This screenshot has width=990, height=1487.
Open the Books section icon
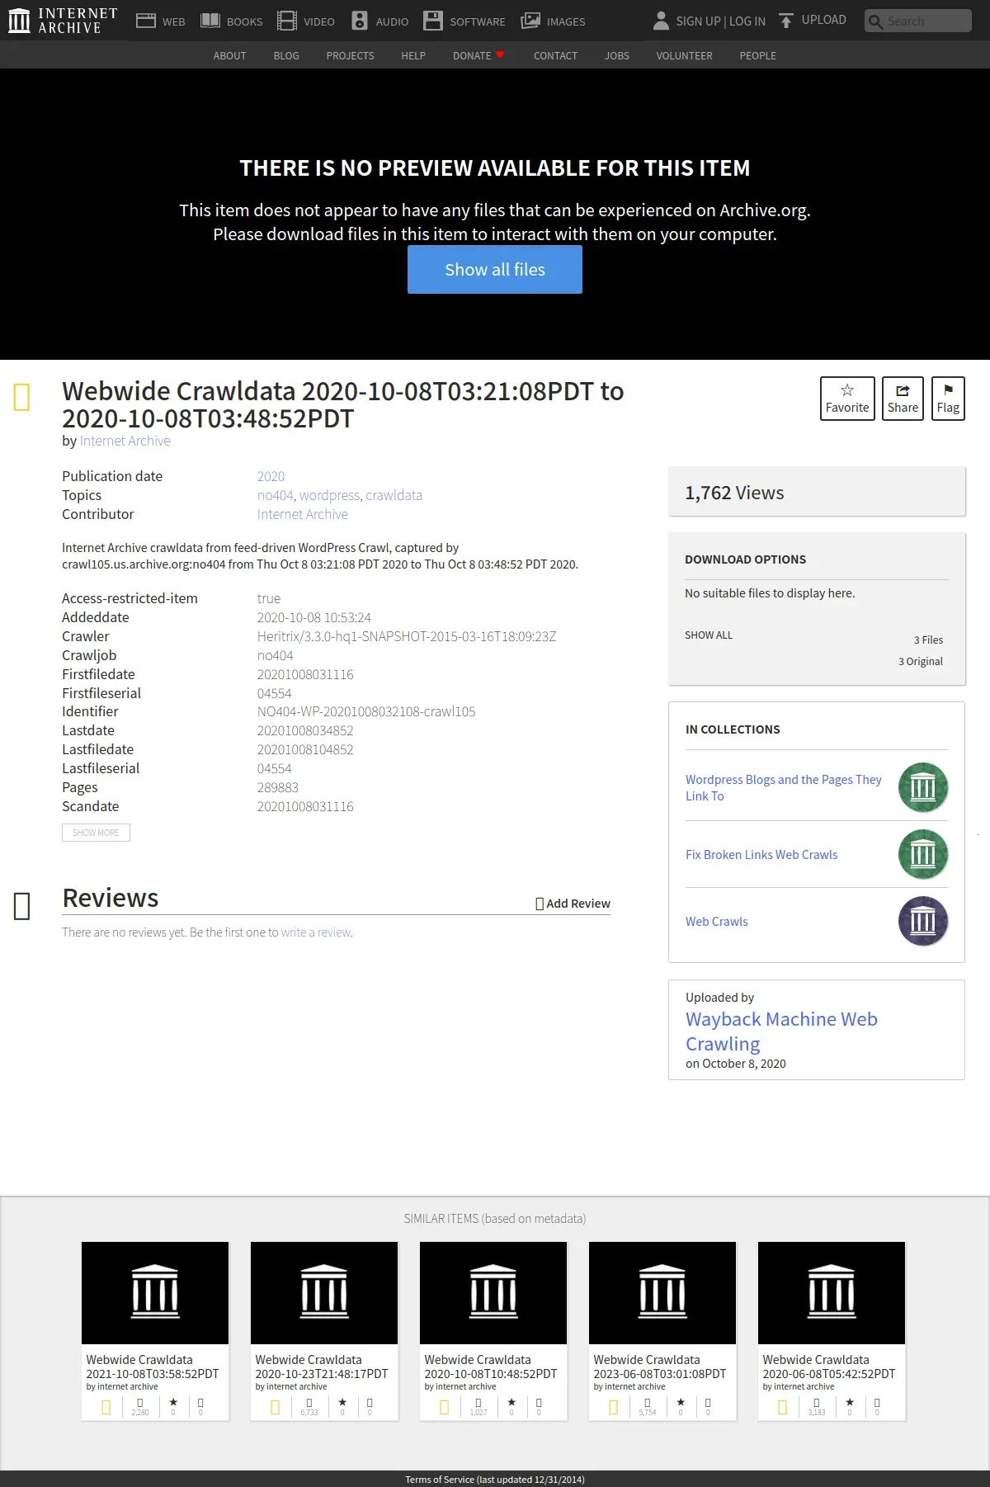210,21
